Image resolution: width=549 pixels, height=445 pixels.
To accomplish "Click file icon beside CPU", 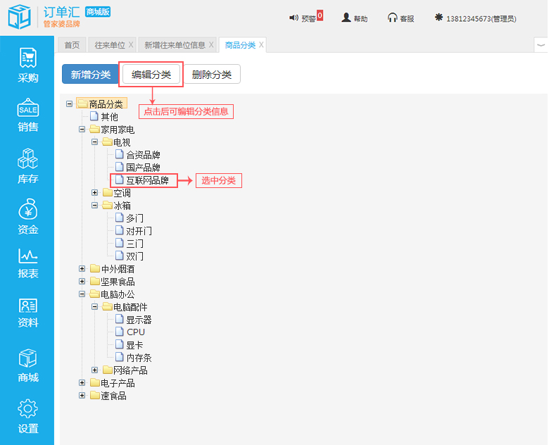I will [120, 331].
